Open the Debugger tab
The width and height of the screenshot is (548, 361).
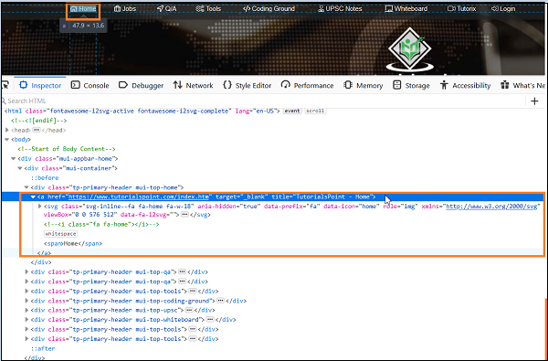point(141,85)
